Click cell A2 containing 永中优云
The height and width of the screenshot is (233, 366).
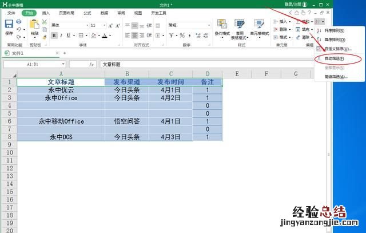61,90
